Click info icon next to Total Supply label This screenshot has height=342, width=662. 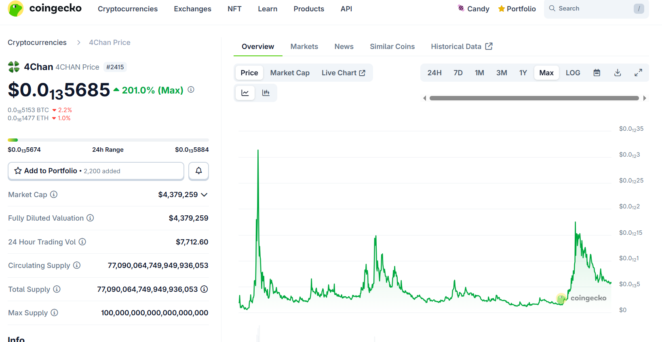pyautogui.click(x=57, y=289)
